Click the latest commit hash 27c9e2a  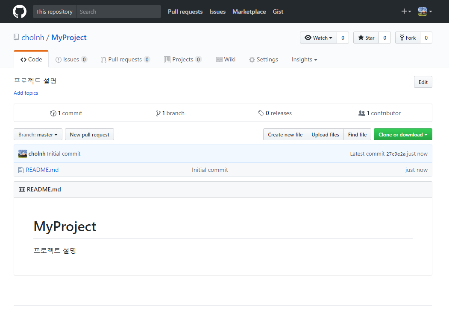396,154
